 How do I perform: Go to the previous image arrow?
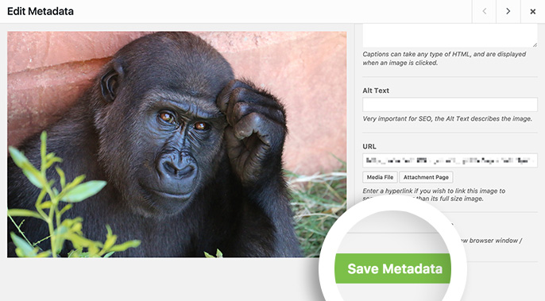coord(484,11)
